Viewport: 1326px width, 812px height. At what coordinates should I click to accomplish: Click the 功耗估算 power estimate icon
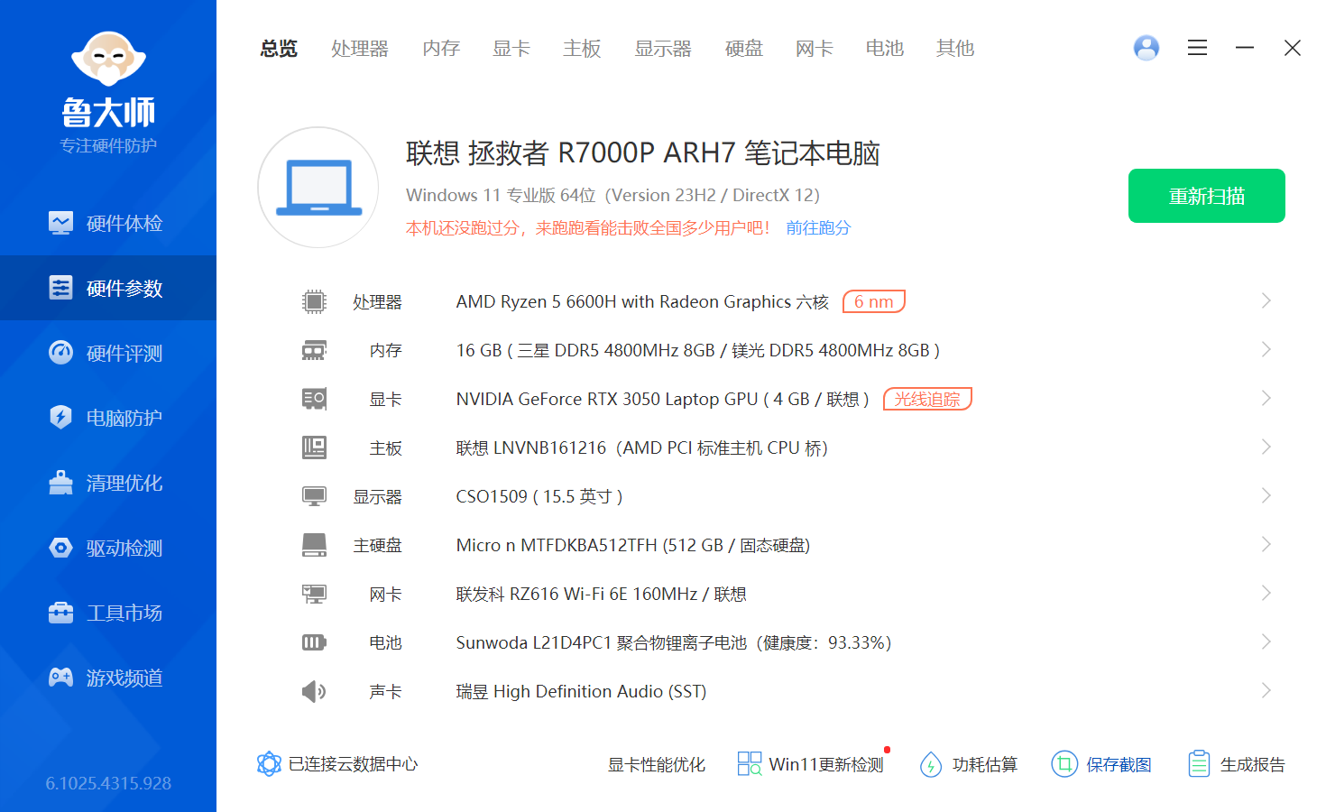click(x=931, y=764)
